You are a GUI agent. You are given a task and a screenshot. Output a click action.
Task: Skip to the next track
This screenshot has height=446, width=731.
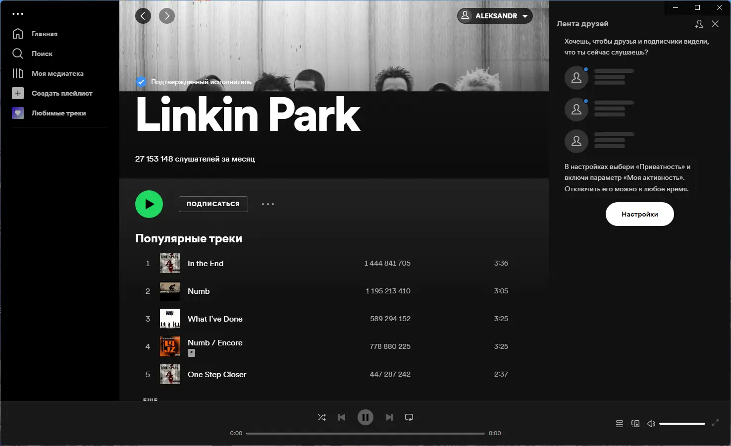pos(389,417)
